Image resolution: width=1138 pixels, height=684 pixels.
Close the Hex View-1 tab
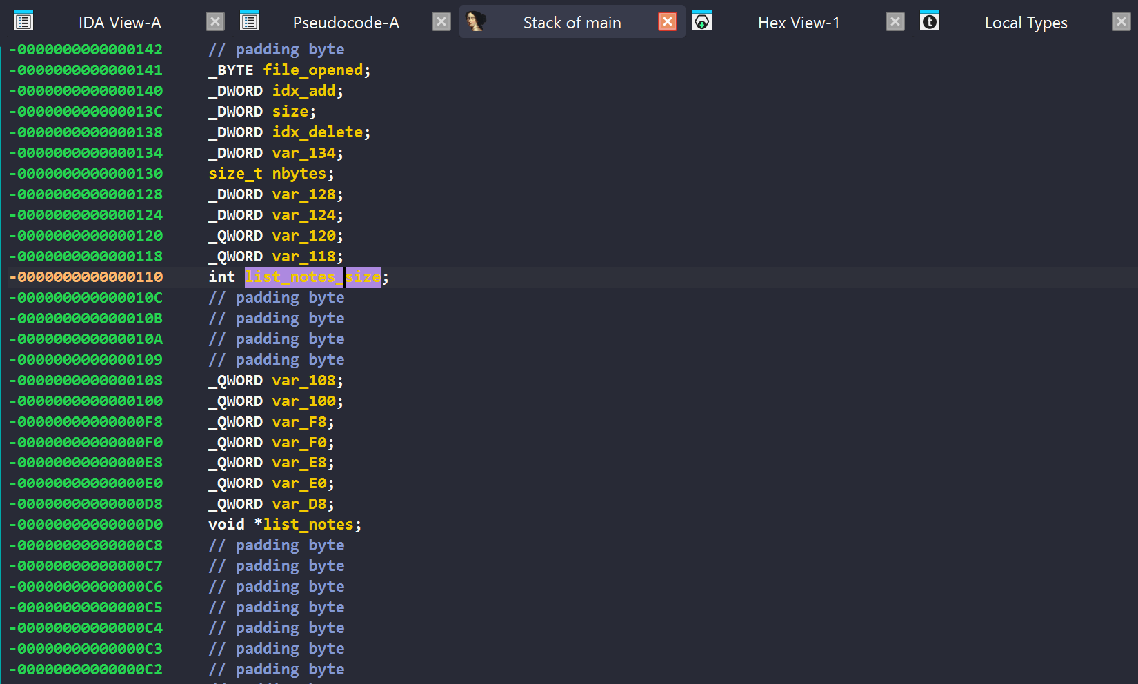pos(895,22)
